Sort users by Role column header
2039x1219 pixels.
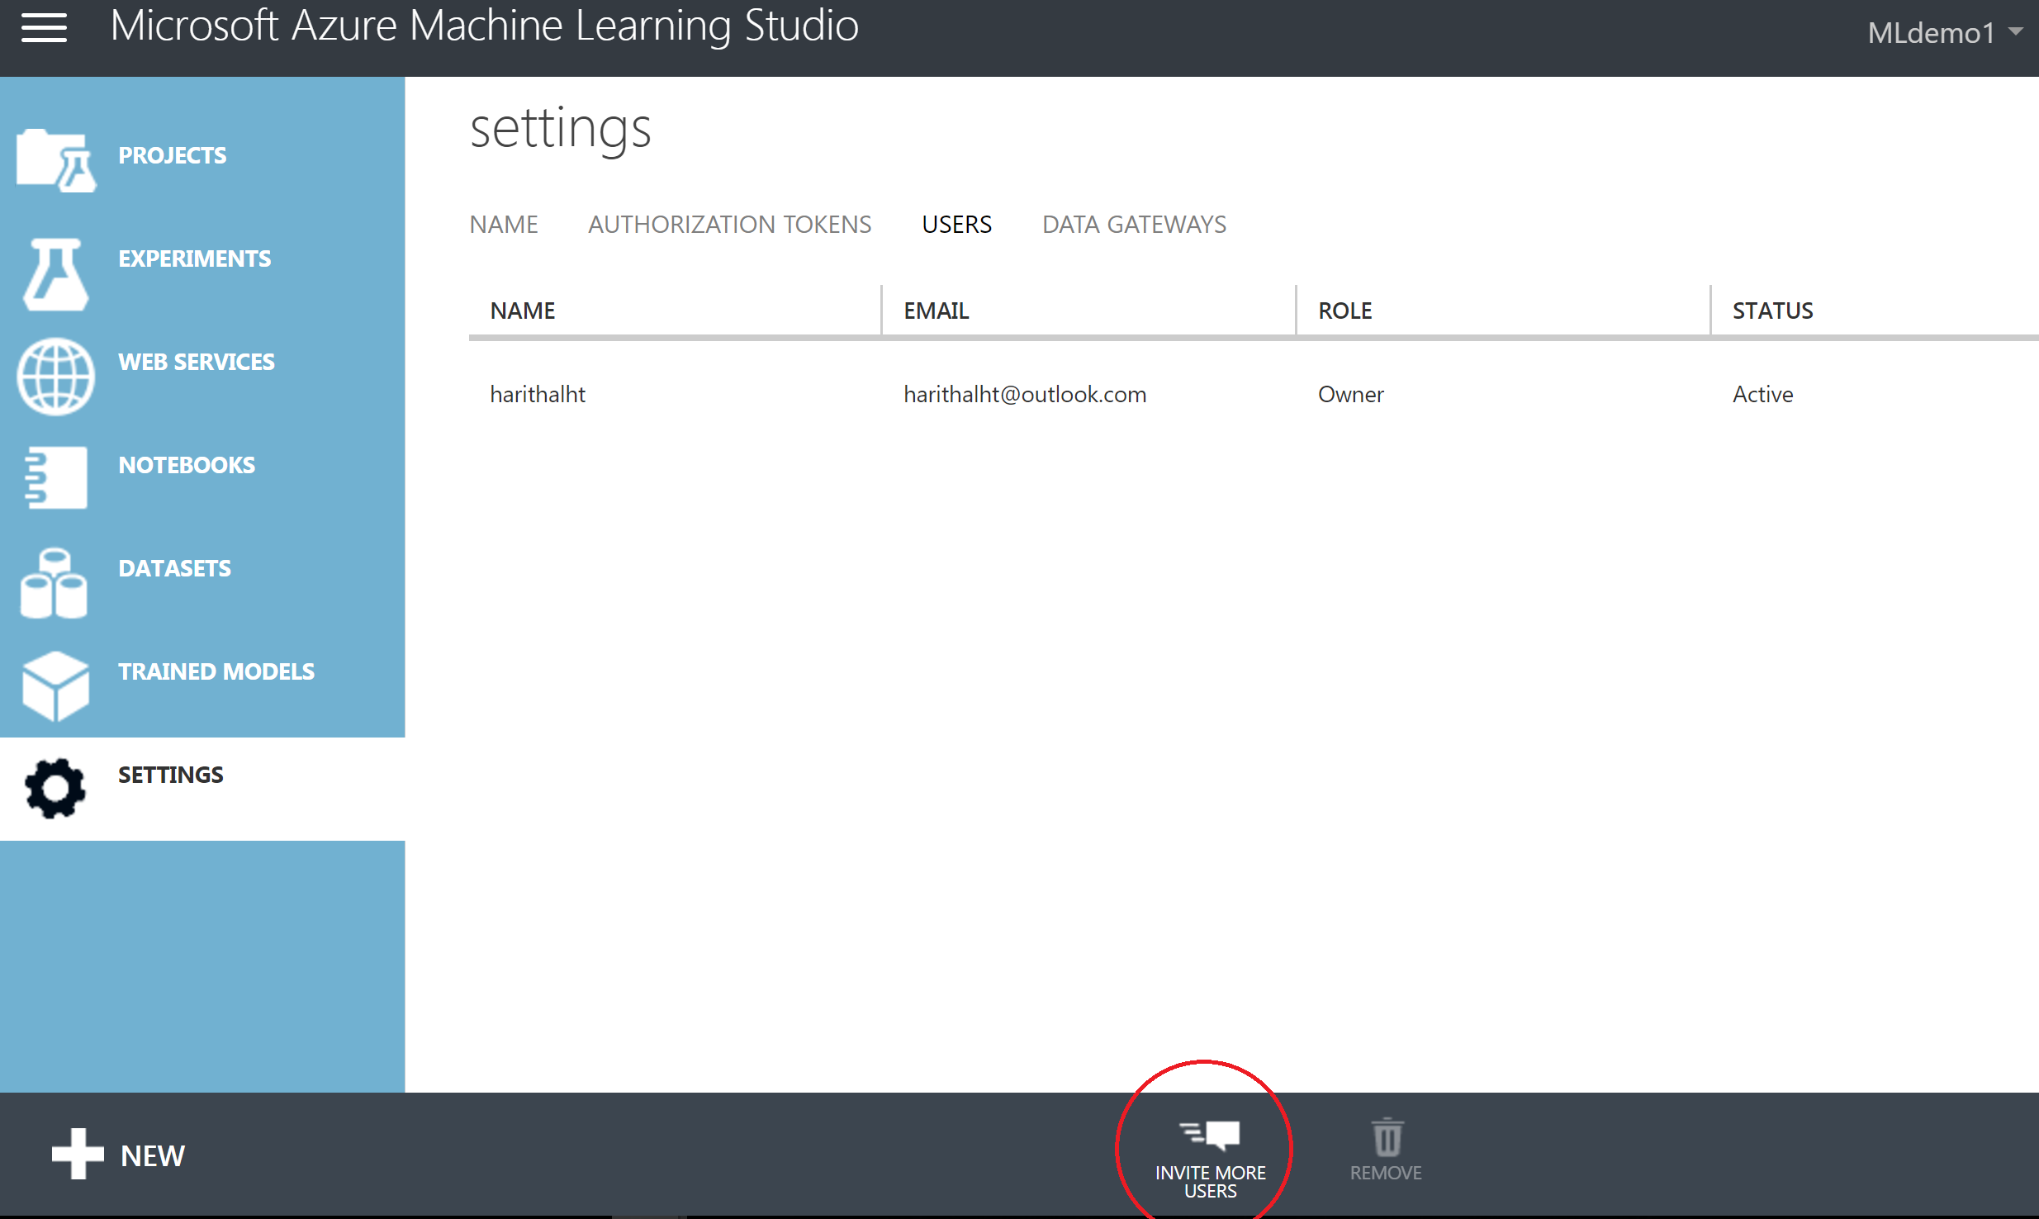(1344, 311)
